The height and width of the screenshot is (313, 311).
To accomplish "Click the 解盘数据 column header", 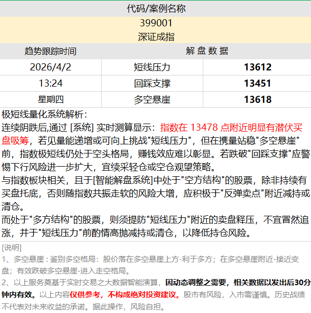I will [206, 51].
